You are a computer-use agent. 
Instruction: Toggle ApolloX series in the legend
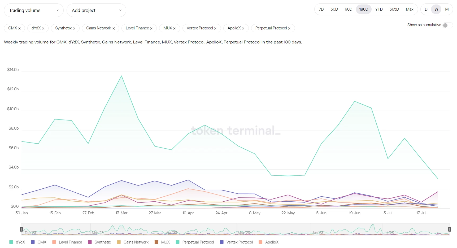268,242
